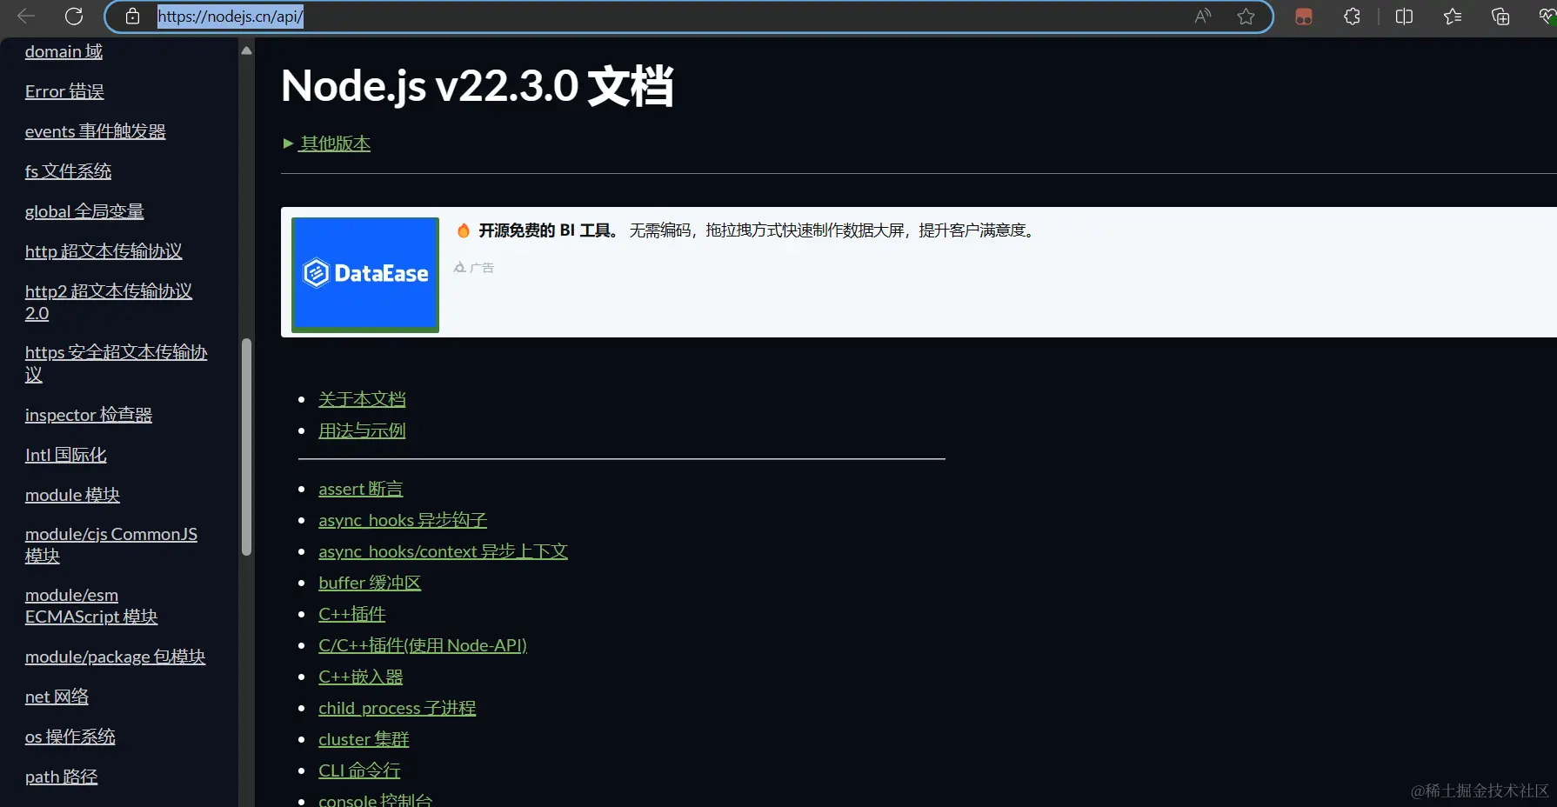
Task: Reload the page with refresh icon
Action: click(74, 16)
